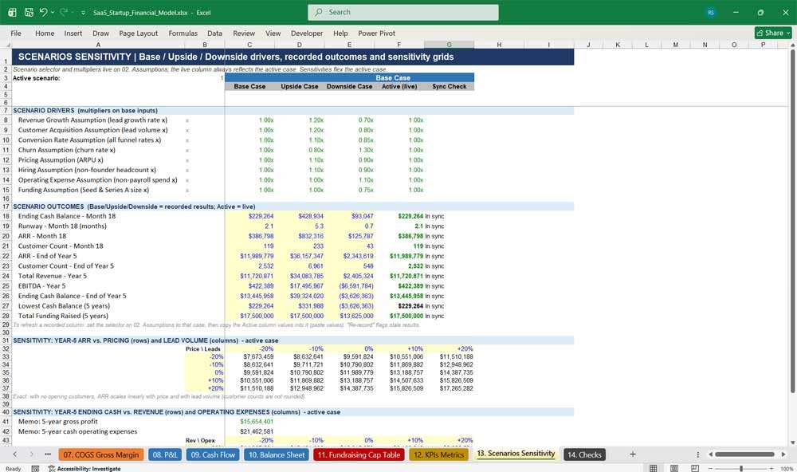Switch to the 09. Cash Flow sheet
Screen dimensions: 797x472
[x=213, y=454]
